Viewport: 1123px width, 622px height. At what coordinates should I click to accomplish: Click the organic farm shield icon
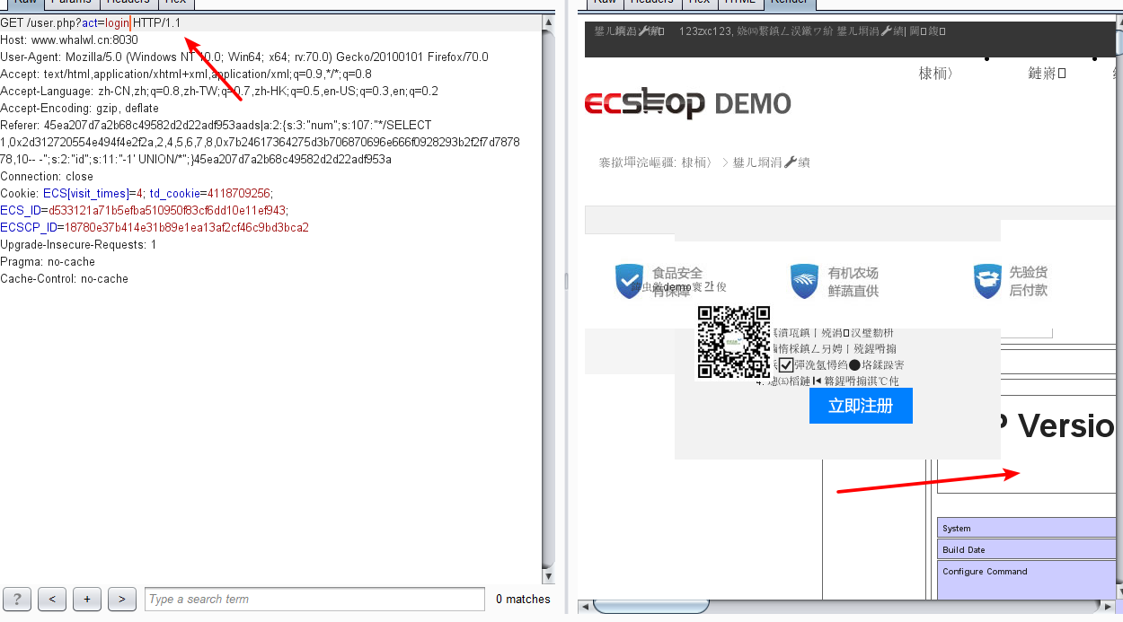pos(805,281)
